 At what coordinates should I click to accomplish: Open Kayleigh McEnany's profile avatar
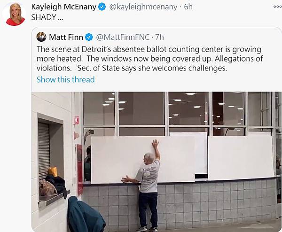coord(15,14)
